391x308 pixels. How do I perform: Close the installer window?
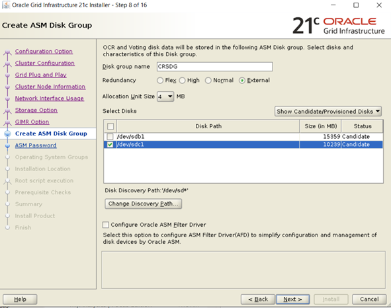click(x=379, y=5)
